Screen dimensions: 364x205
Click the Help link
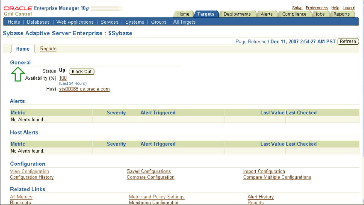click(335, 7)
